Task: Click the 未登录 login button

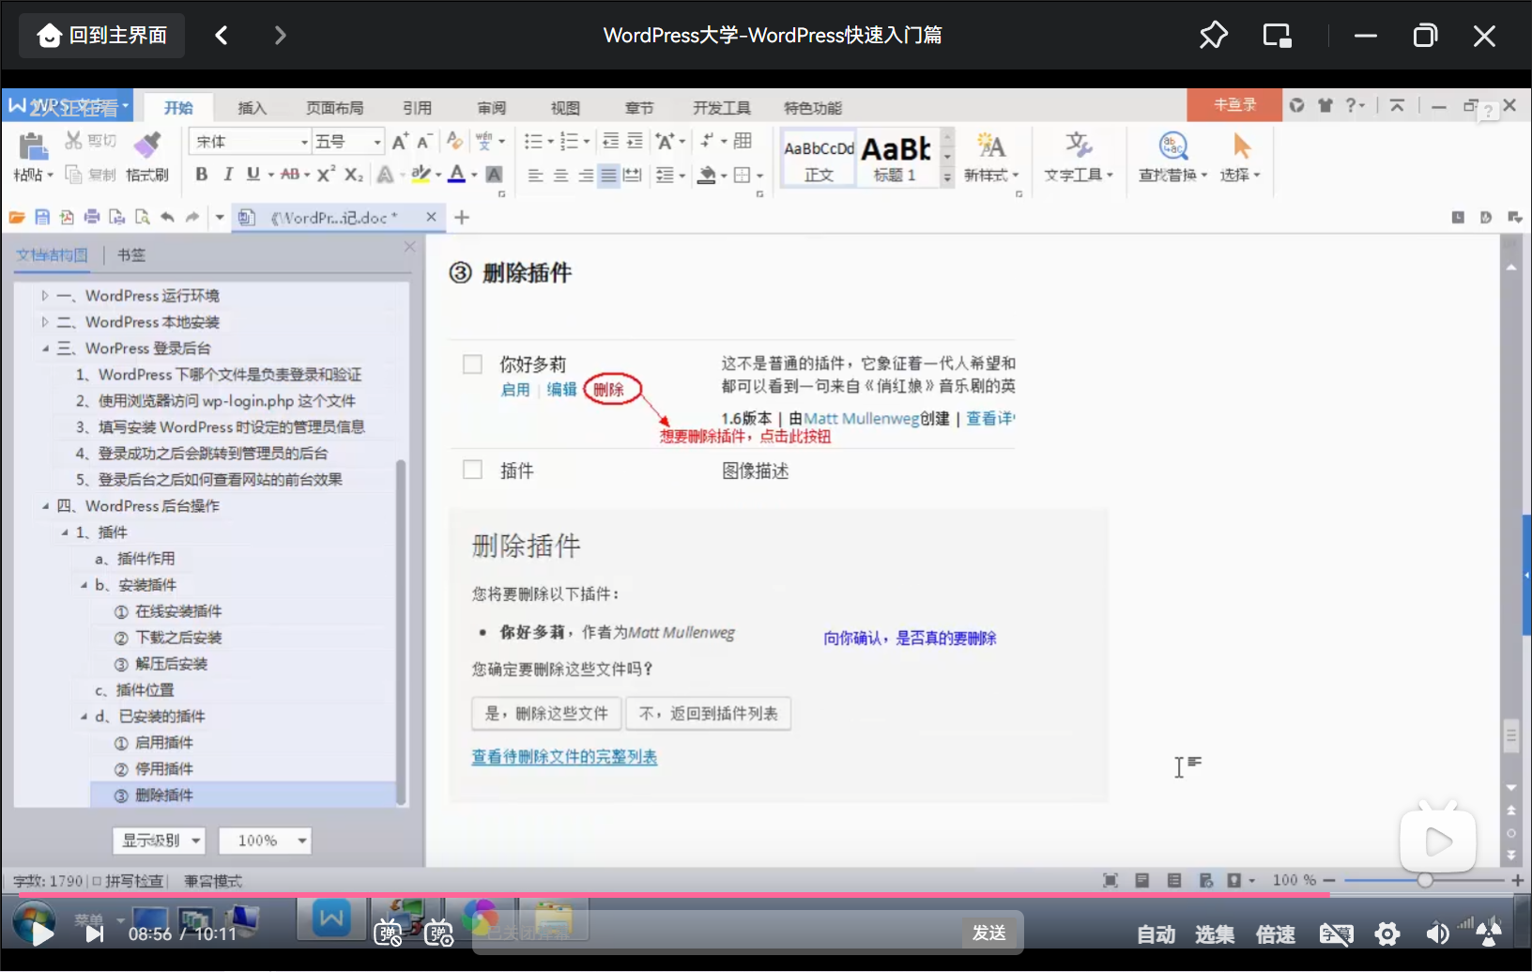Action: (1234, 105)
